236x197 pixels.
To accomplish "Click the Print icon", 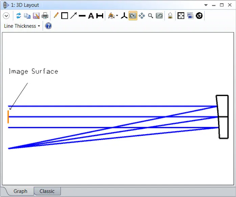I will pyautogui.click(x=45, y=16).
